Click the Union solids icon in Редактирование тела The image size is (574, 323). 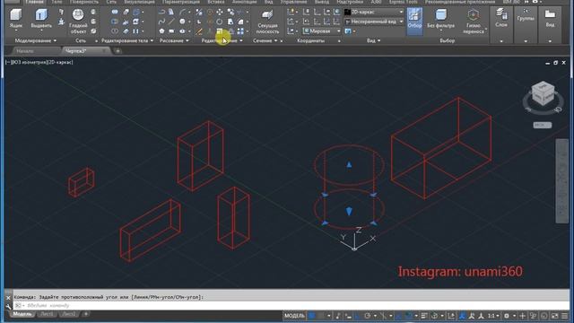(x=115, y=12)
